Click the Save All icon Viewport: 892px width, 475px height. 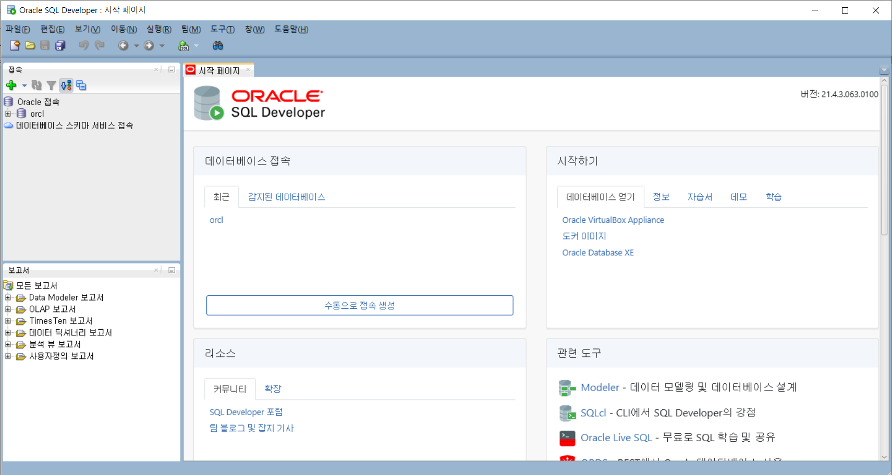tap(60, 45)
